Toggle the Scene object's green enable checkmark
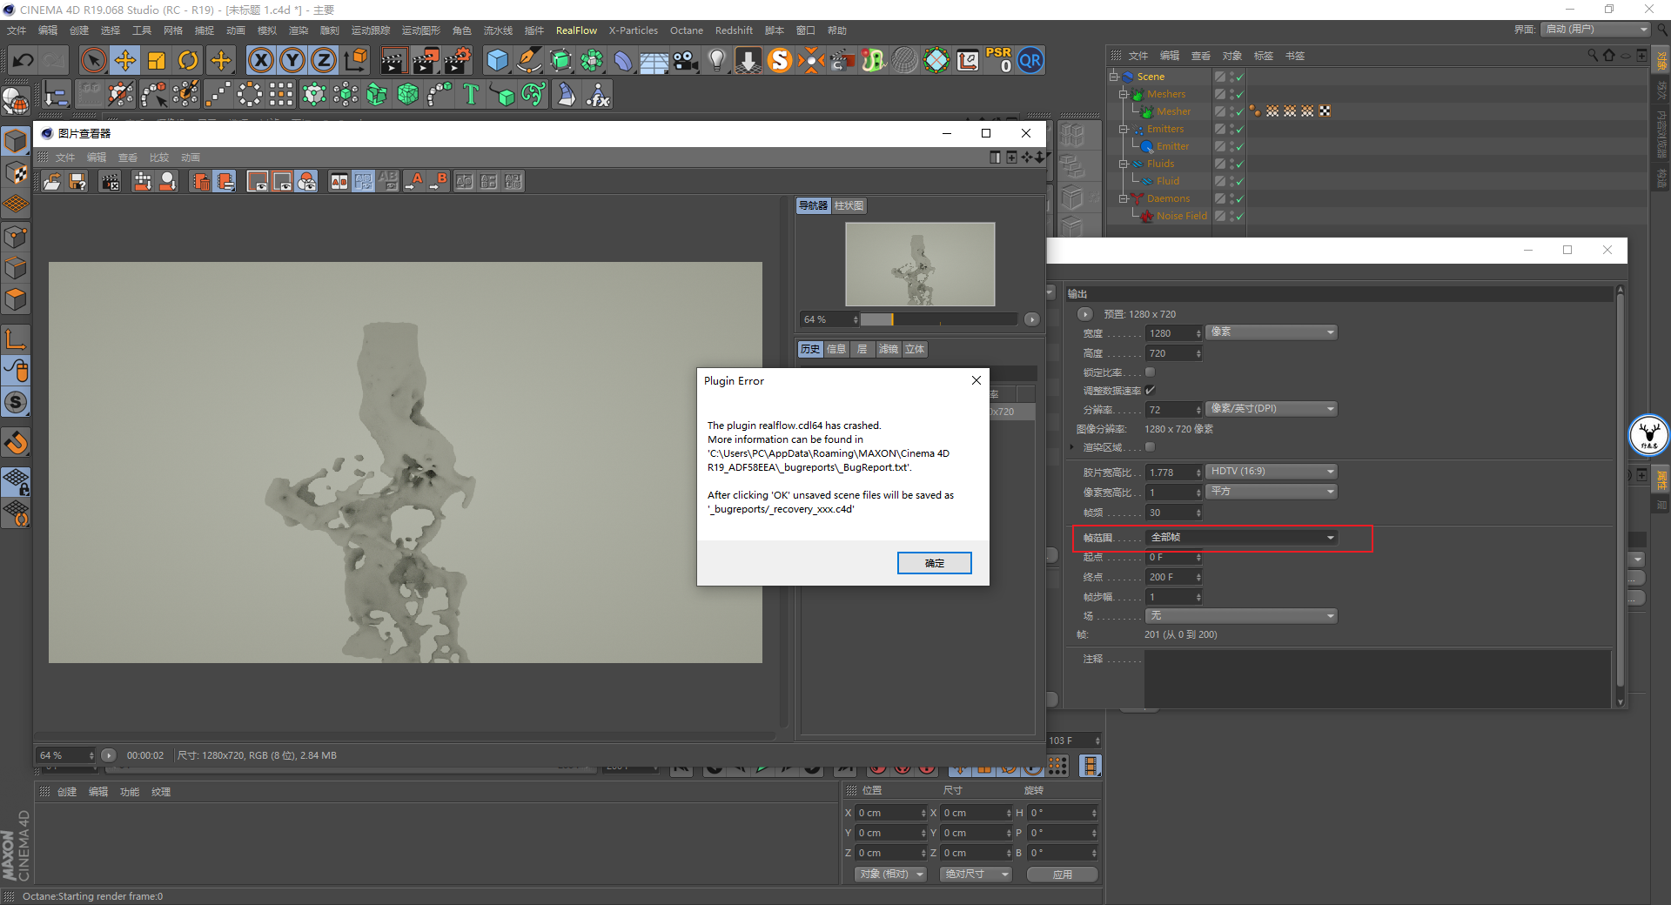 pos(1239,77)
